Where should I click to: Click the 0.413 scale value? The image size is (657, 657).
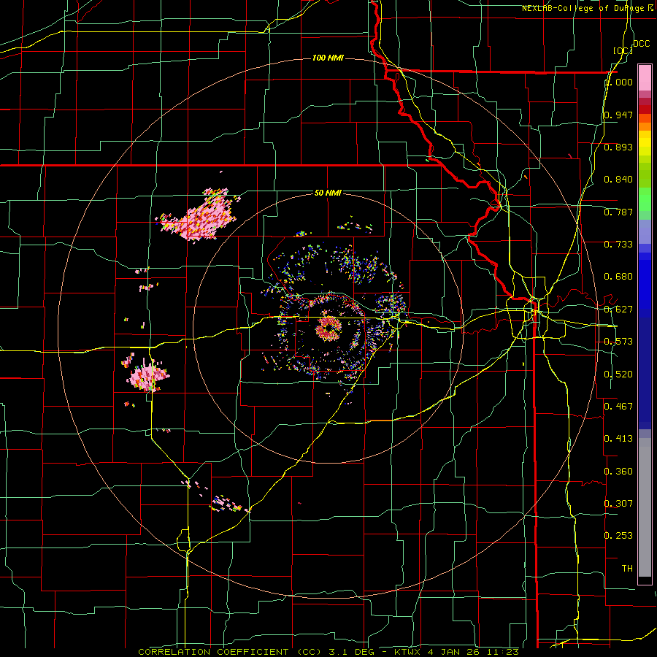tap(618, 439)
